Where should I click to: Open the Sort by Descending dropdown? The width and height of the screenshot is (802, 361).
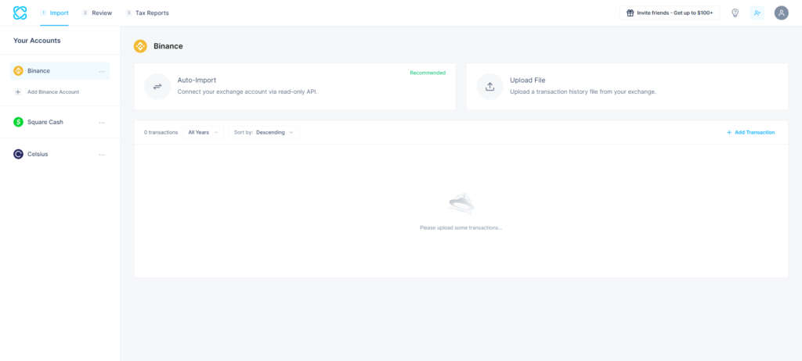click(x=264, y=132)
